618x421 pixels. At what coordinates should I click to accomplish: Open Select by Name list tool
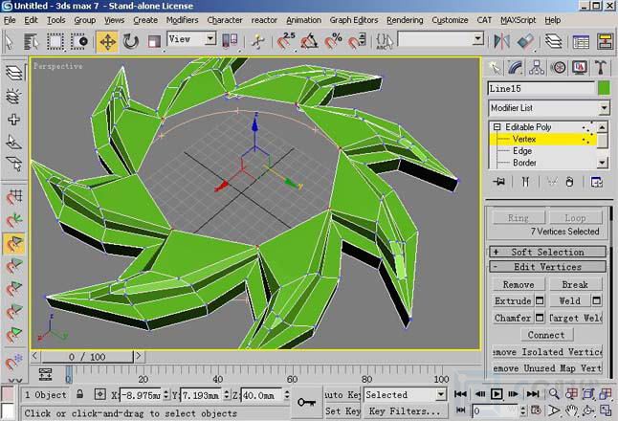tap(32, 41)
